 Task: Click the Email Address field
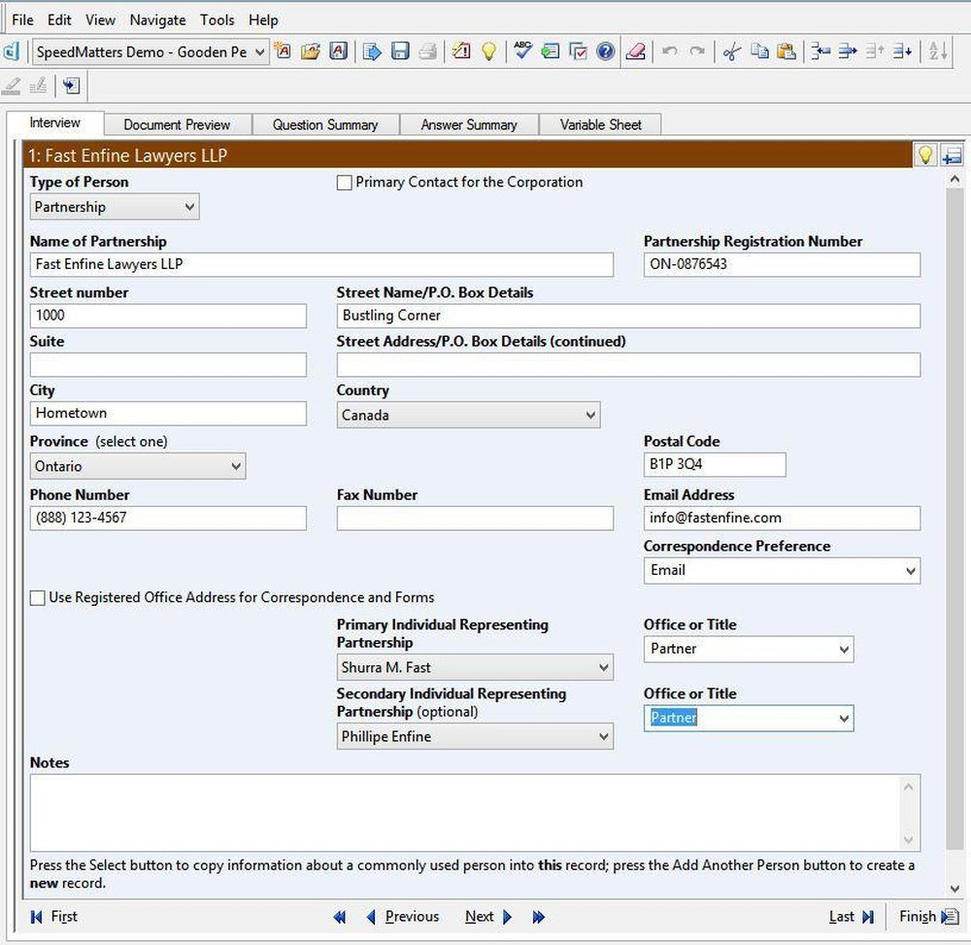782,519
